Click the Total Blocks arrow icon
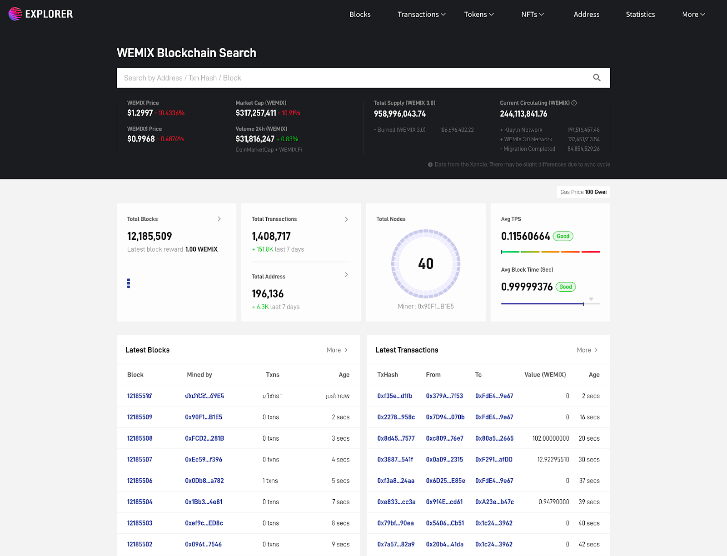This screenshot has height=556, width=727. 219,219
